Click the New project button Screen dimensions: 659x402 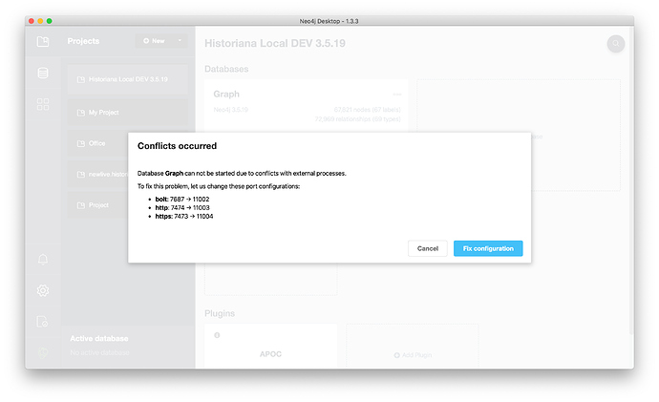coord(154,41)
